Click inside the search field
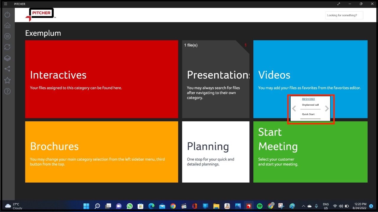Image resolution: width=378 pixels, height=212 pixels. pyautogui.click(x=344, y=15)
